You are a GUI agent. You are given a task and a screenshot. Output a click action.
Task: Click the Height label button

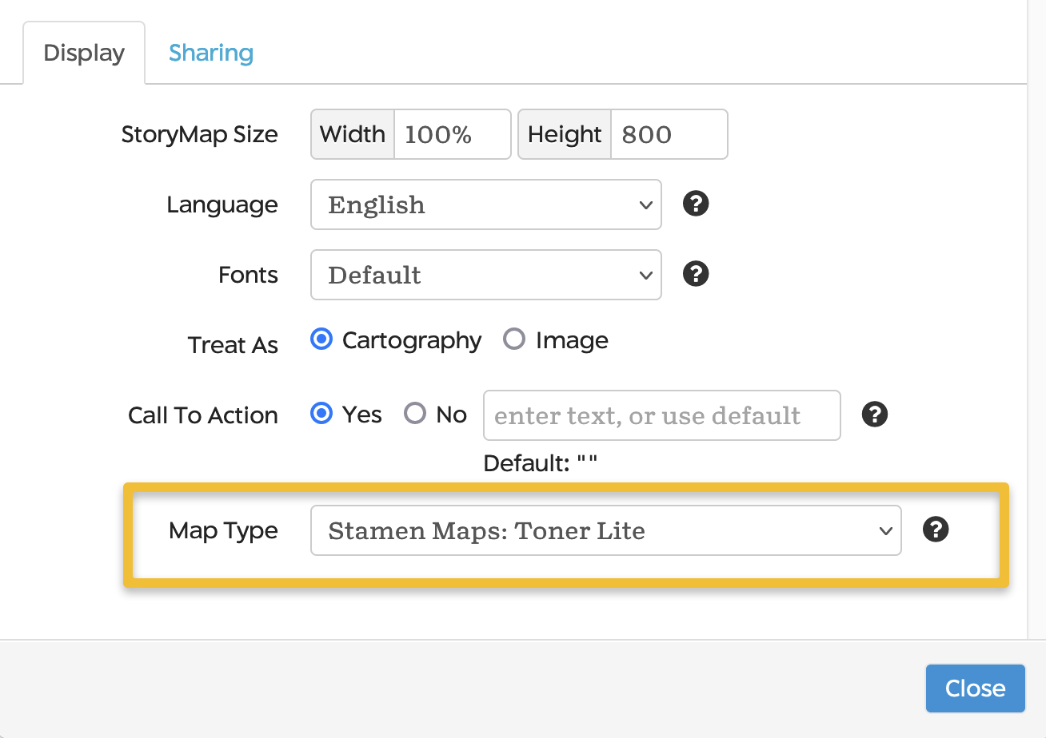pyautogui.click(x=564, y=134)
